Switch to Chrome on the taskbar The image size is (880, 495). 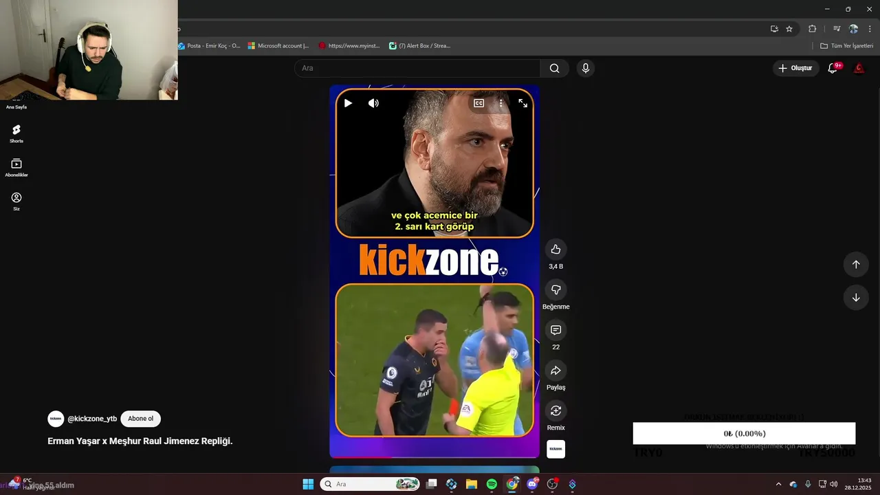point(512,484)
